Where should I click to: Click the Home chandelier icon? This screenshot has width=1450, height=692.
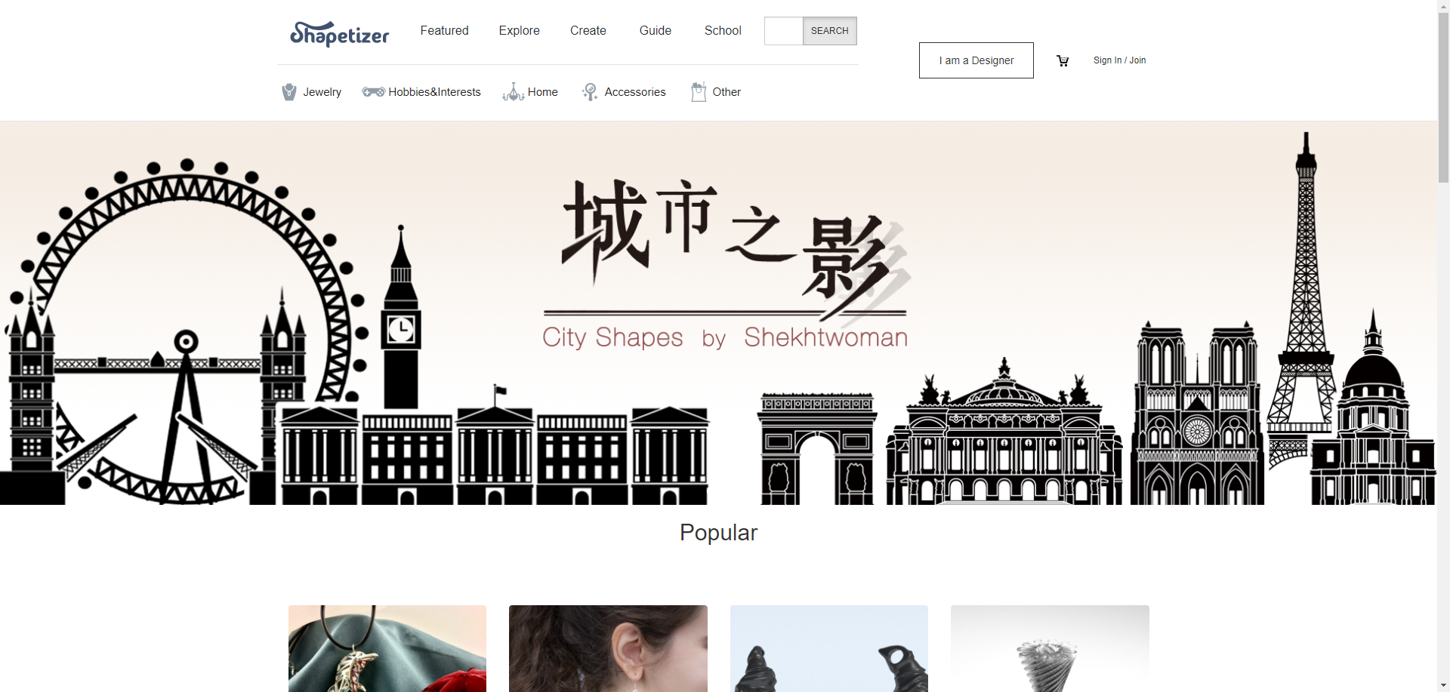point(513,92)
